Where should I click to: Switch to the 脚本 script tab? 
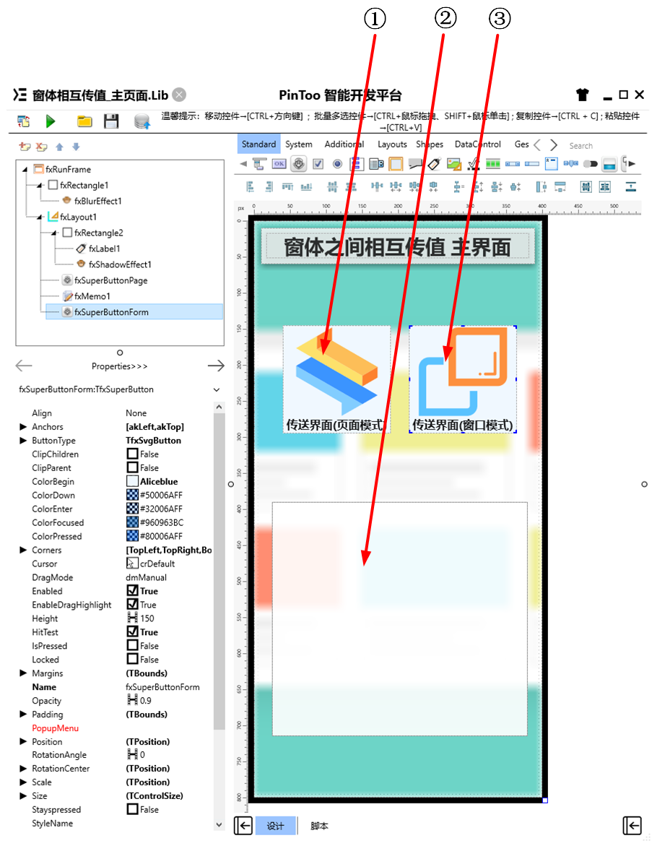point(319,826)
